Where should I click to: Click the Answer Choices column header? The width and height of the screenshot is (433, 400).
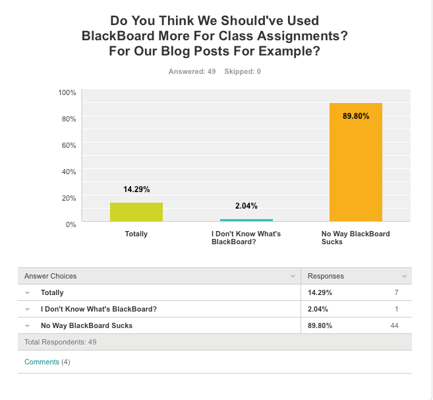pos(51,276)
